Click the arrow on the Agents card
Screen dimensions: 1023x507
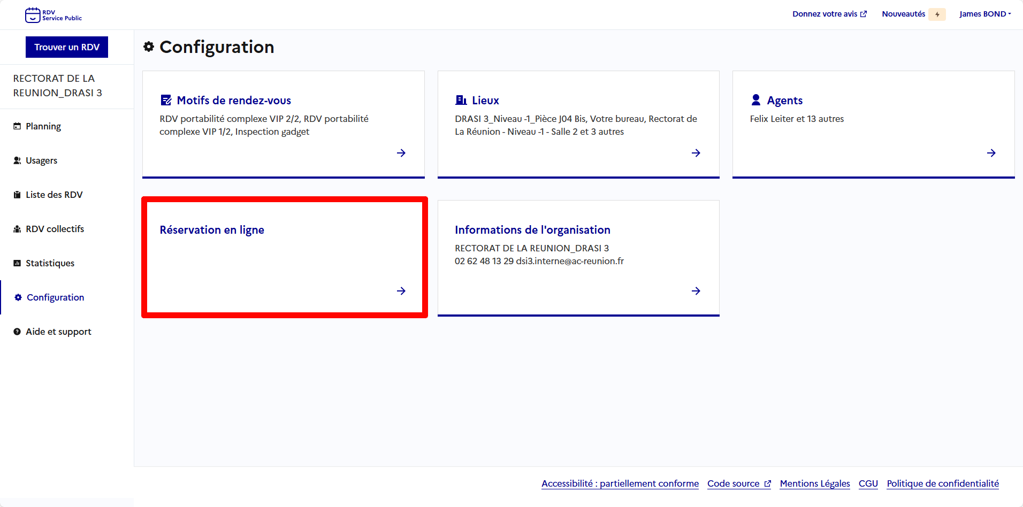pyautogui.click(x=991, y=153)
